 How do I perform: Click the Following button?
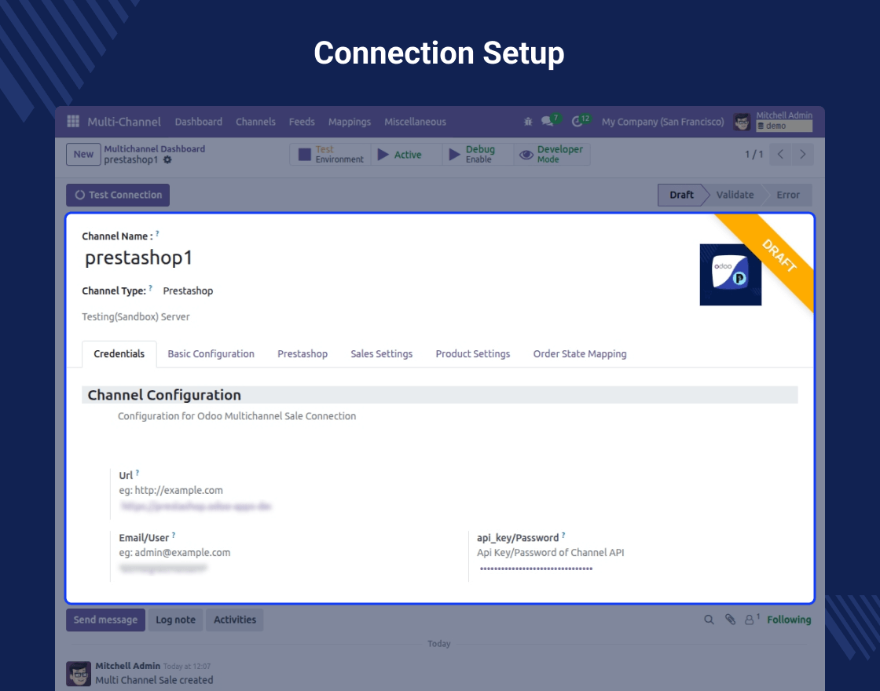(x=789, y=620)
